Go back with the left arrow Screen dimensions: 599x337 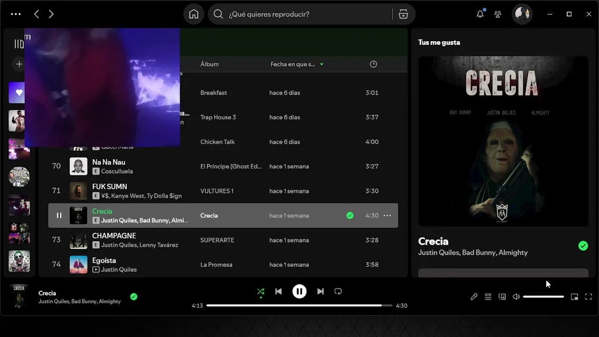tap(37, 14)
